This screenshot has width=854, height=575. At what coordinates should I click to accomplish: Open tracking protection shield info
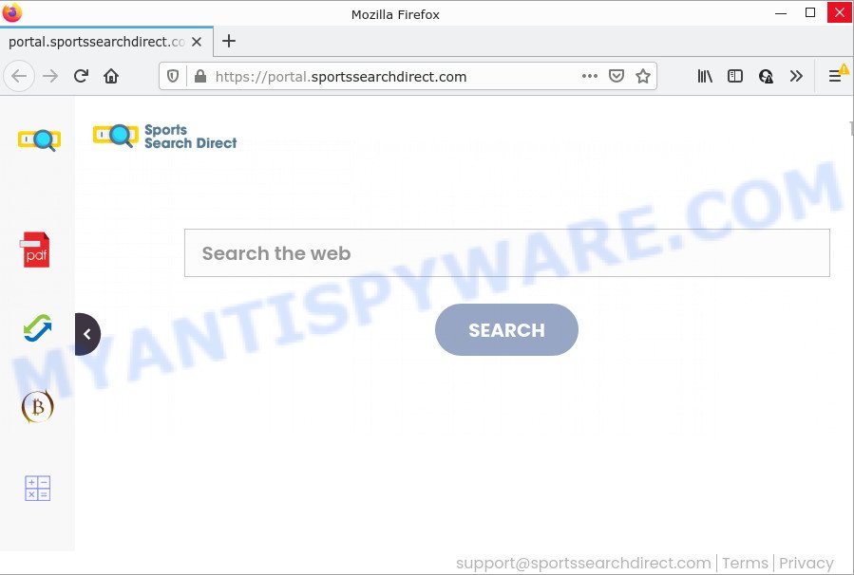(x=173, y=76)
